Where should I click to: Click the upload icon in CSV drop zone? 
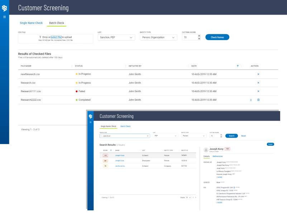[x=40, y=37]
